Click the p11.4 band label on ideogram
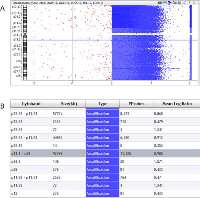 [x=17, y=23]
